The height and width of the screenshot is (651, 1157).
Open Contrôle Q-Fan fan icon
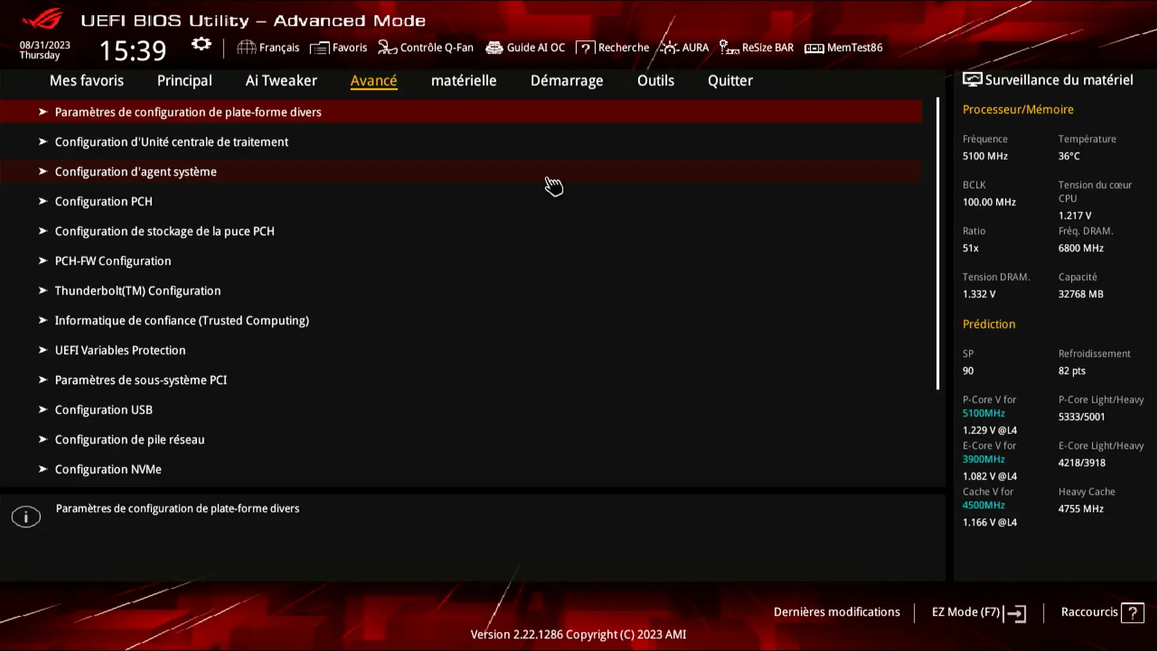point(387,48)
